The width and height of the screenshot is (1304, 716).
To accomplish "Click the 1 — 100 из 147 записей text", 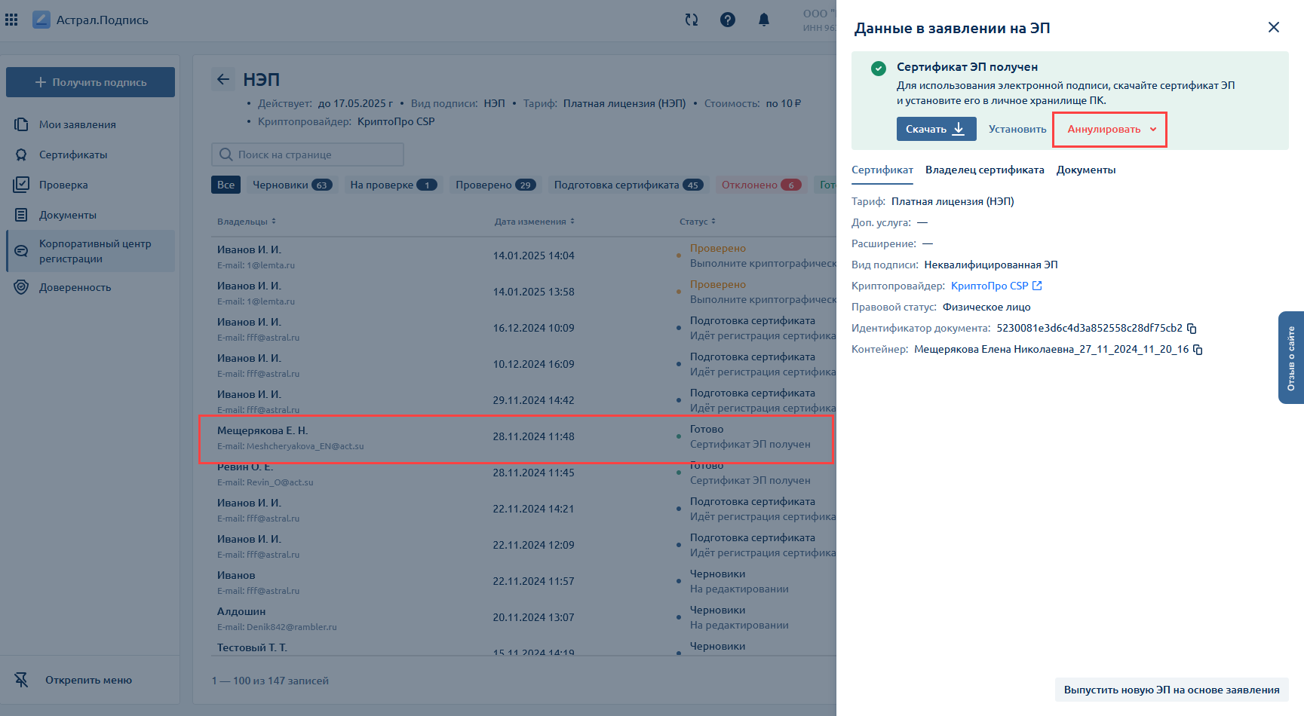I will (270, 681).
